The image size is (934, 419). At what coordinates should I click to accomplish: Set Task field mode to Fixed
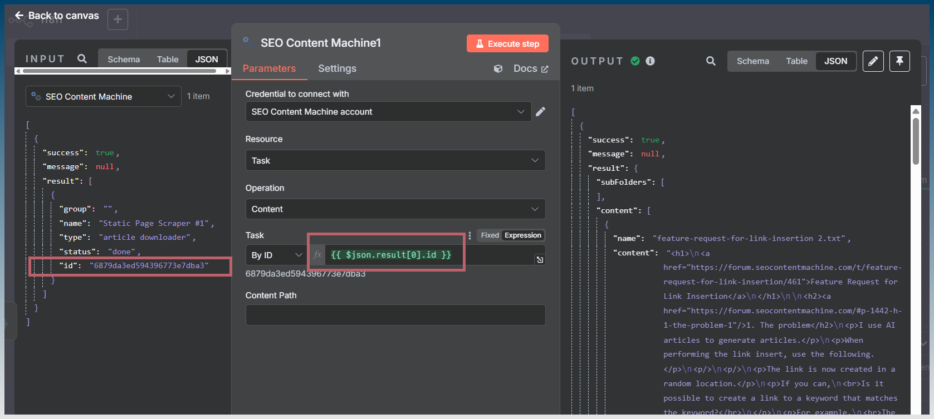[x=490, y=235]
